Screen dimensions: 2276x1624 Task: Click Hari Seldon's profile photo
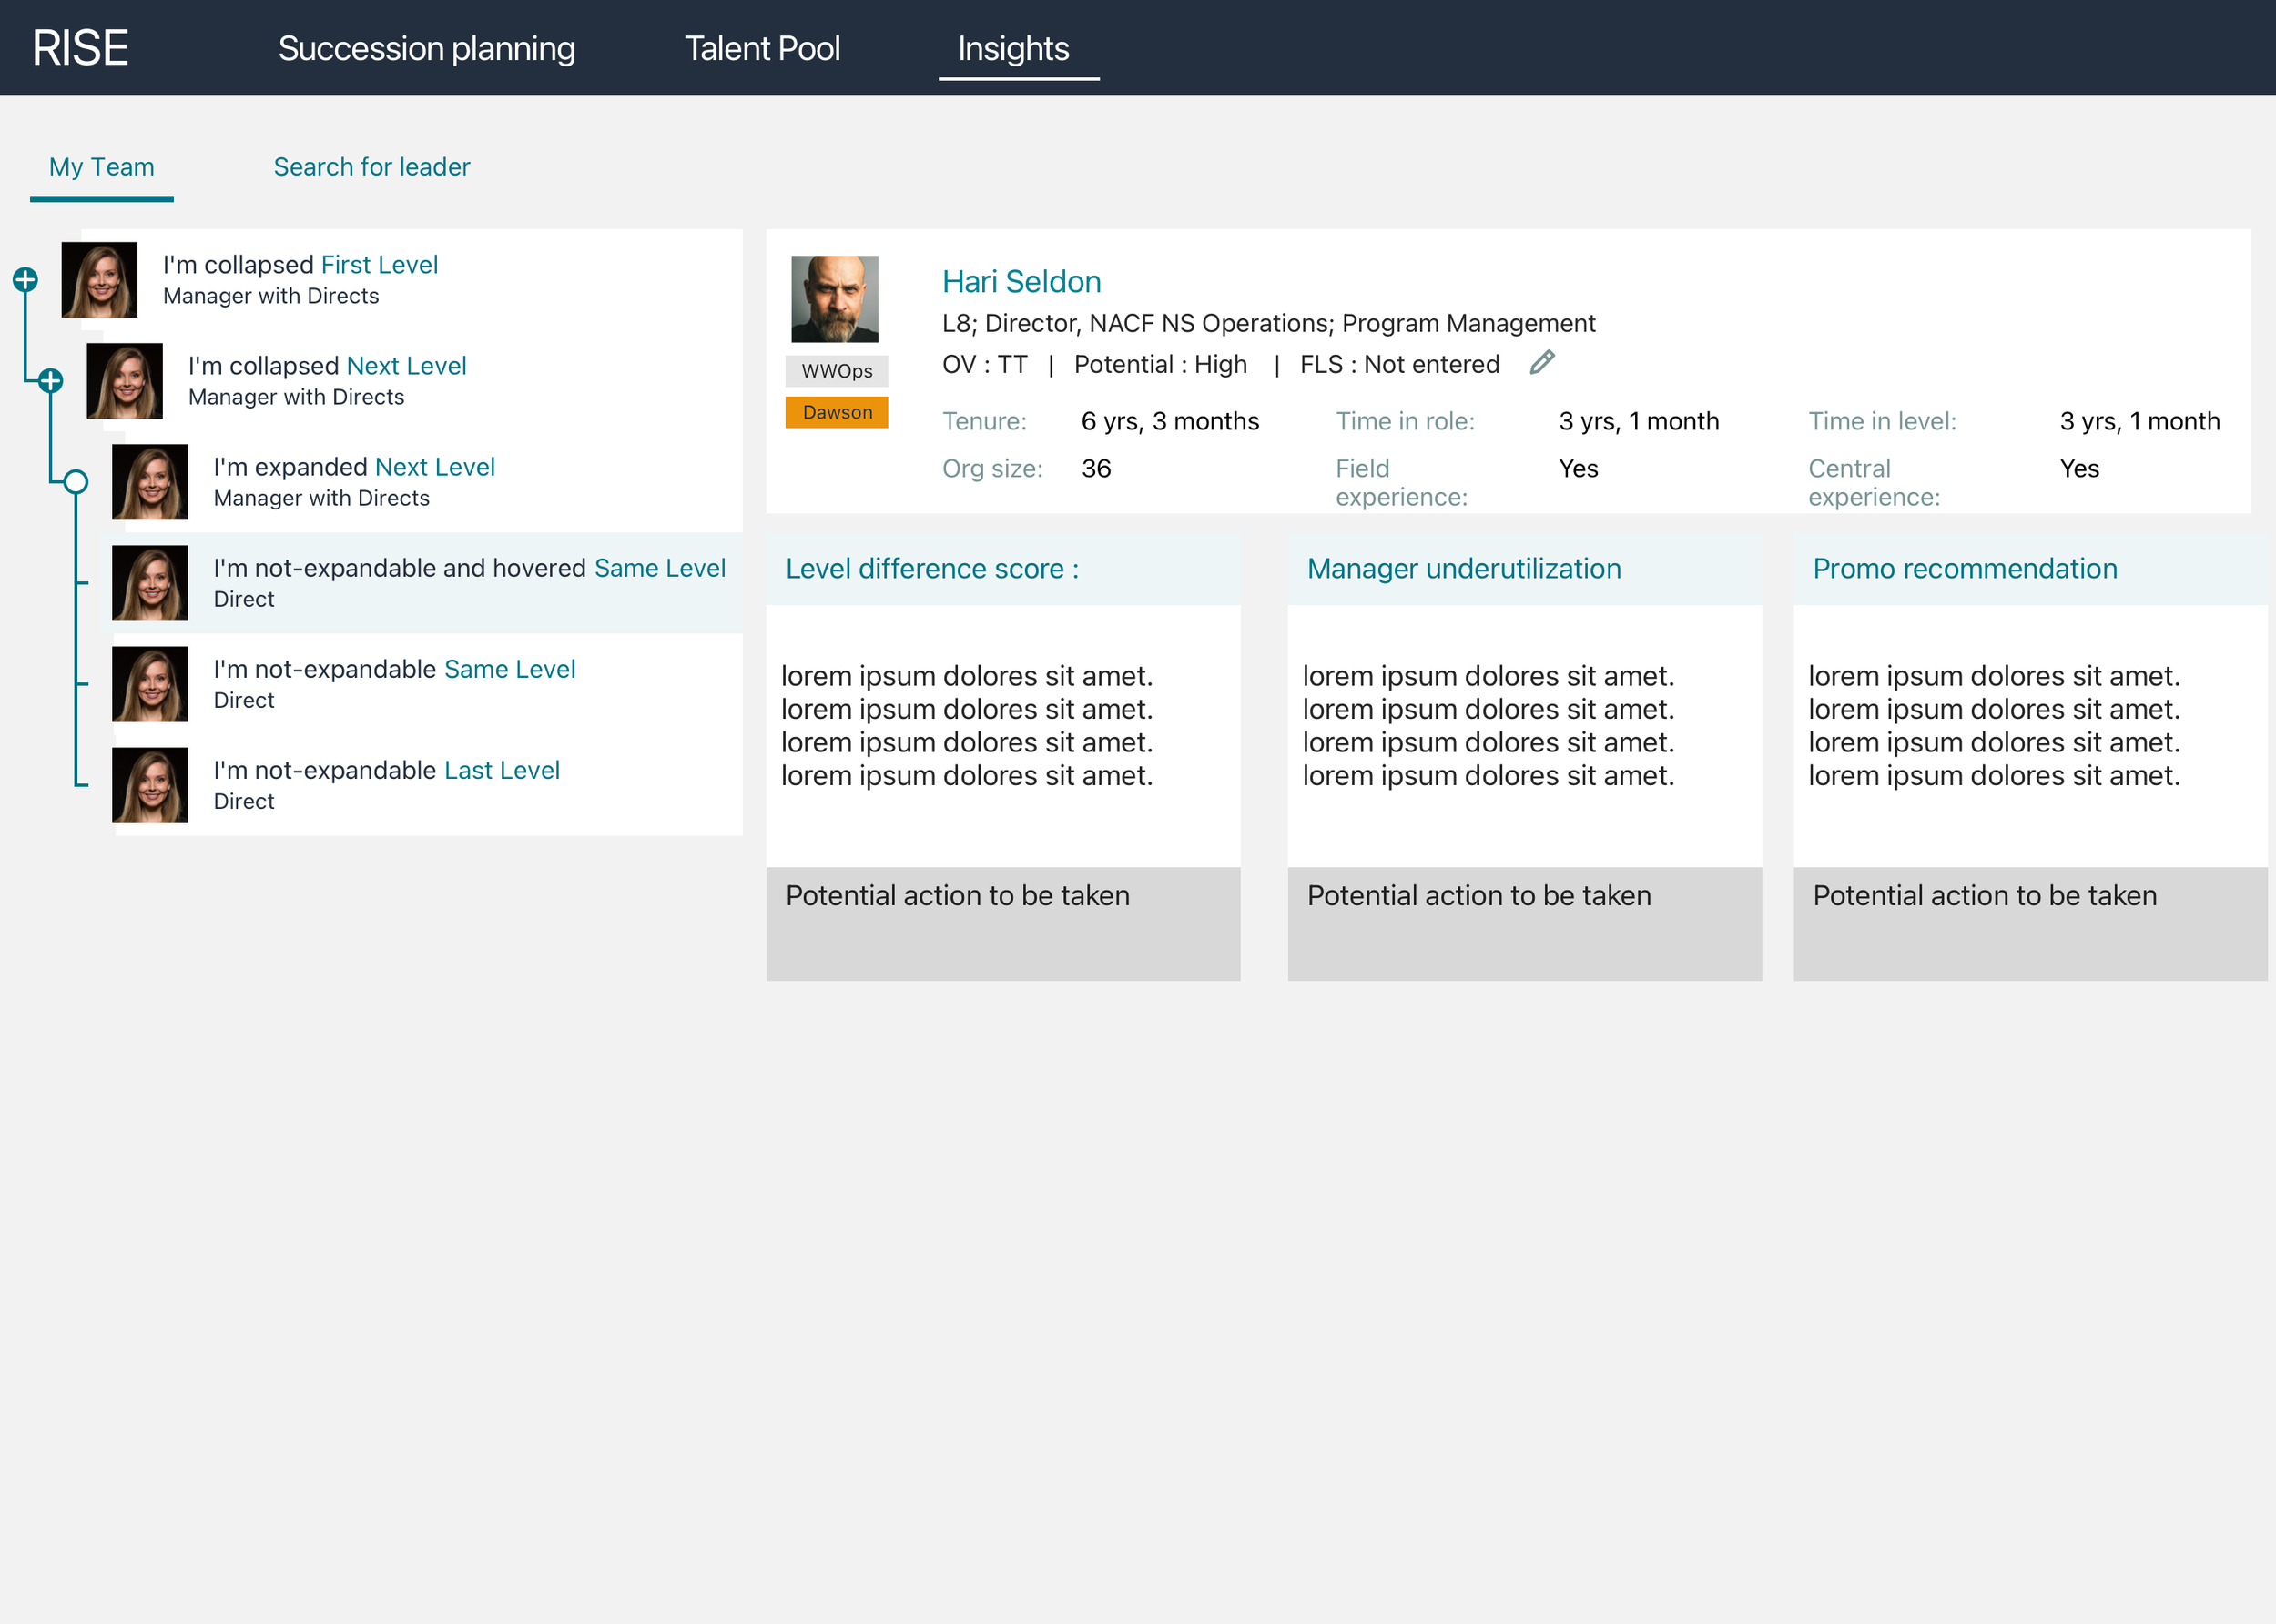click(834, 299)
